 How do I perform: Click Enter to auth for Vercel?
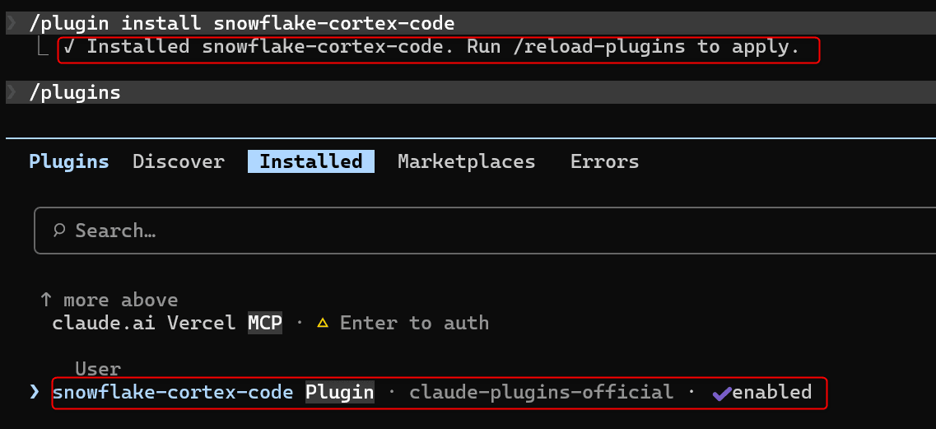pyautogui.click(x=414, y=324)
